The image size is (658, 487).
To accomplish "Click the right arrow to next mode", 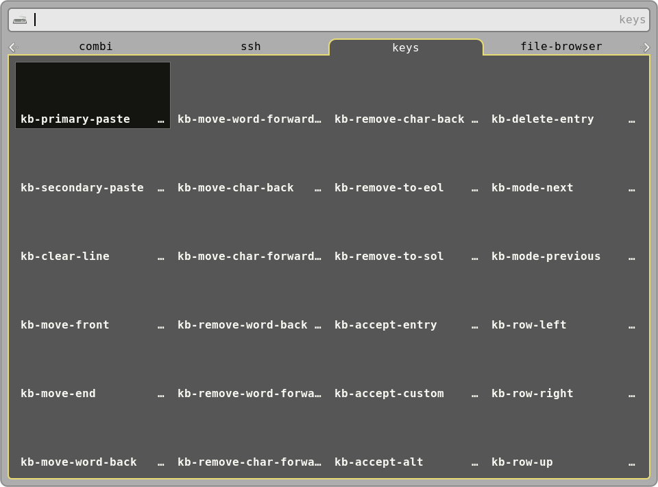I will tap(645, 47).
